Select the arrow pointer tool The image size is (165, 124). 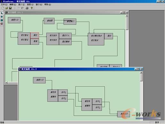point(2,13)
